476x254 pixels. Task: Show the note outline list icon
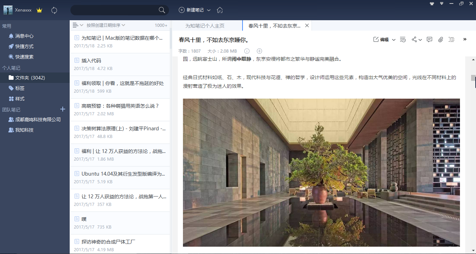pos(452,40)
